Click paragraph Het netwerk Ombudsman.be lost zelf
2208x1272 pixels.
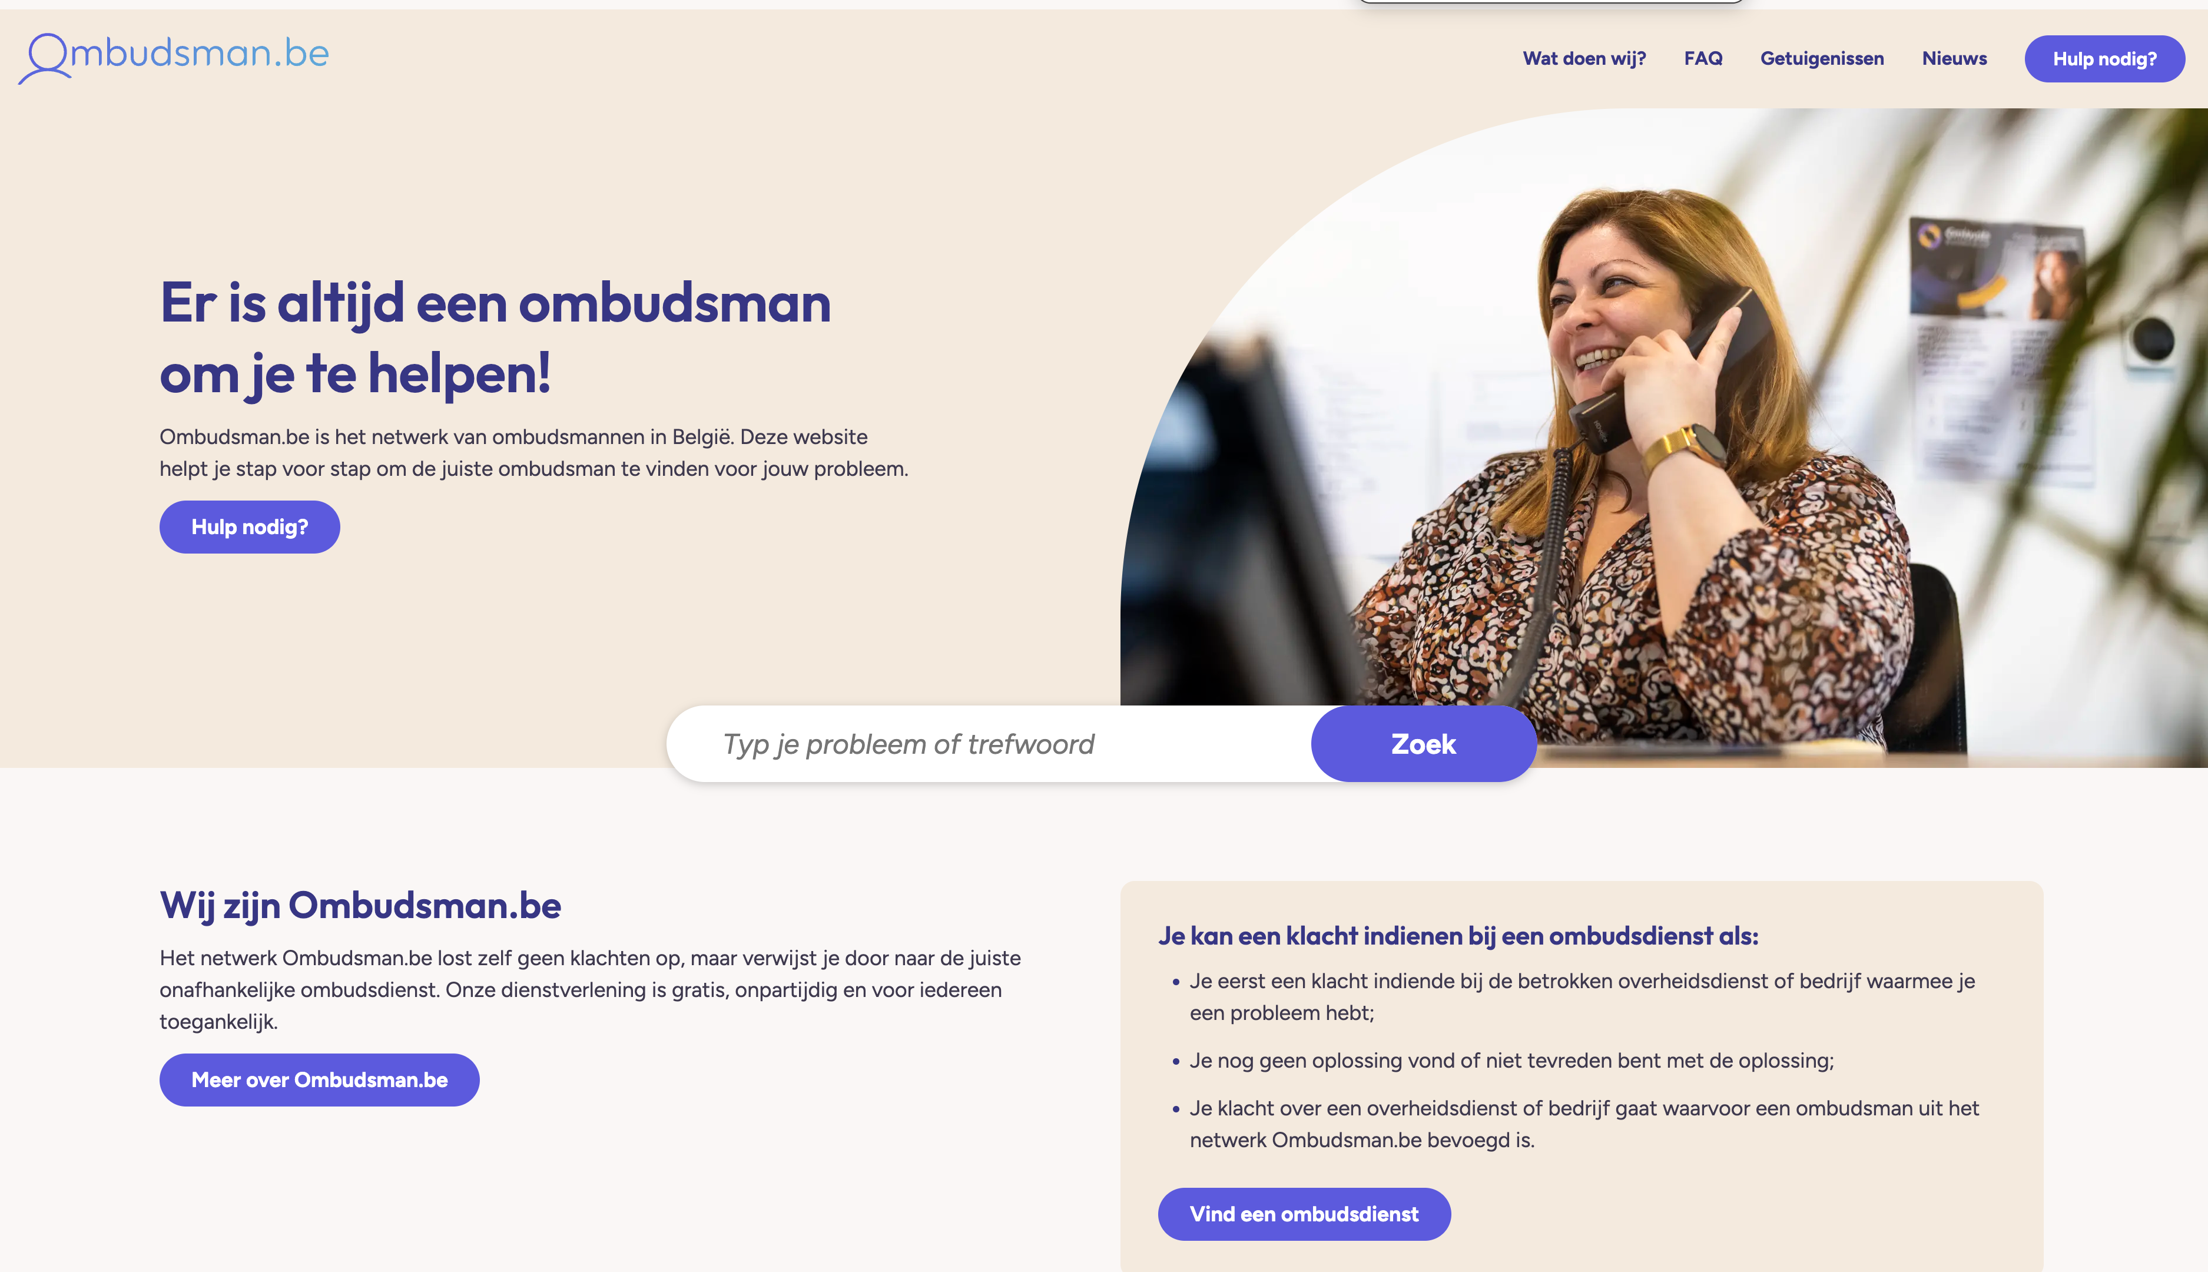click(x=589, y=990)
